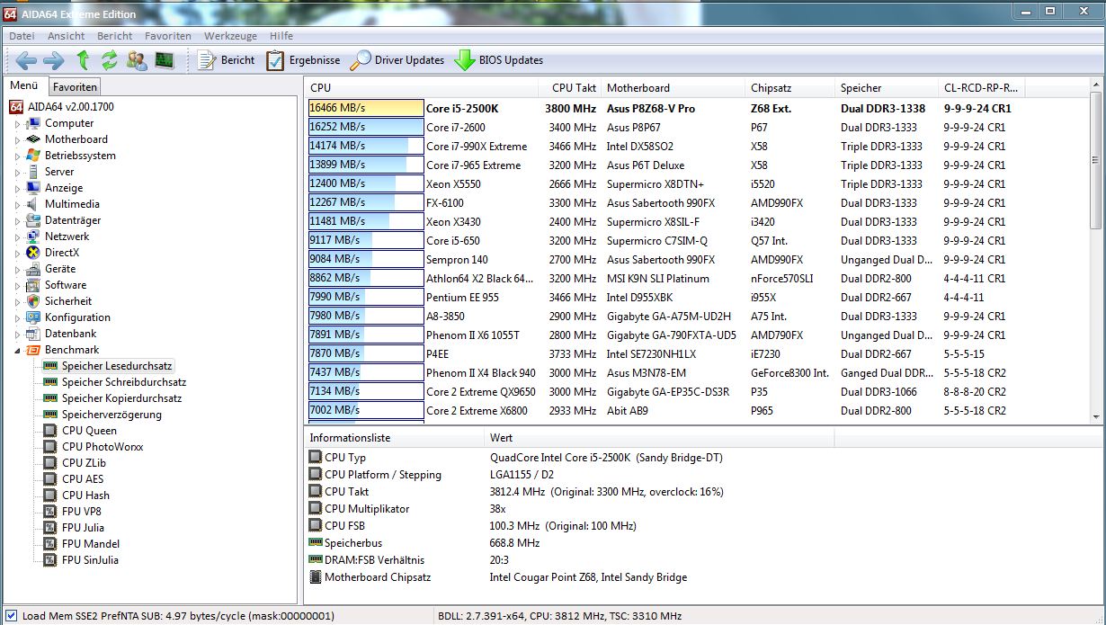Select the Sicherheit shield icon in the tree

click(33, 301)
